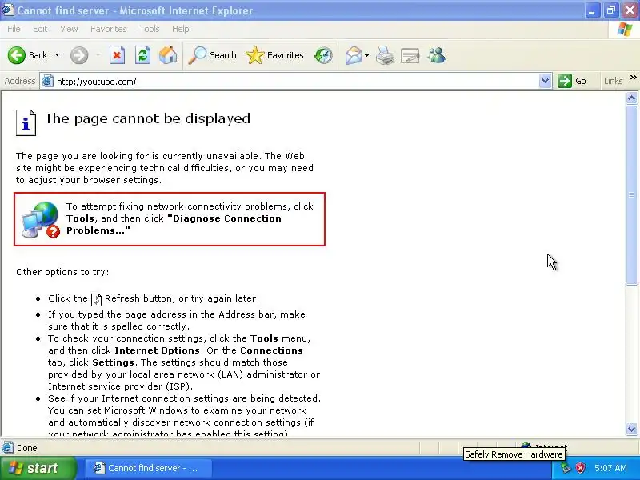The width and height of the screenshot is (640, 480).
Task: Click the Edit page toolbar icon
Action: coord(410,55)
